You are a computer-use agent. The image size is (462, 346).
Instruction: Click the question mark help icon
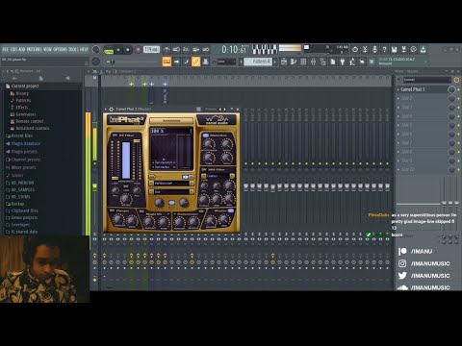click(384, 49)
